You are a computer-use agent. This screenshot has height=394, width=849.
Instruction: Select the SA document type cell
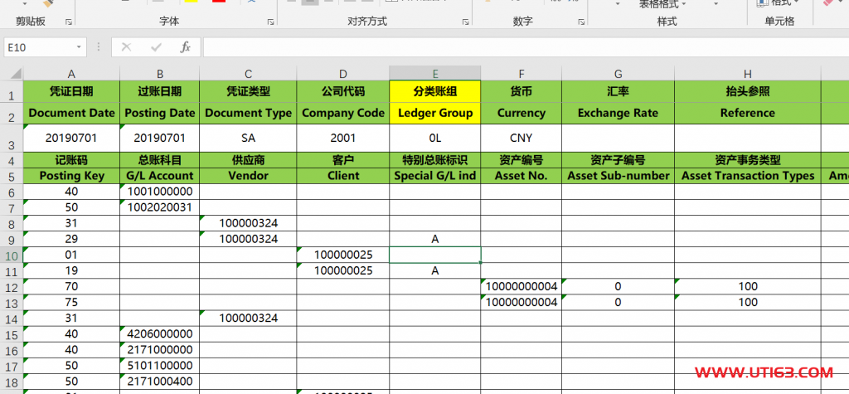click(x=248, y=139)
